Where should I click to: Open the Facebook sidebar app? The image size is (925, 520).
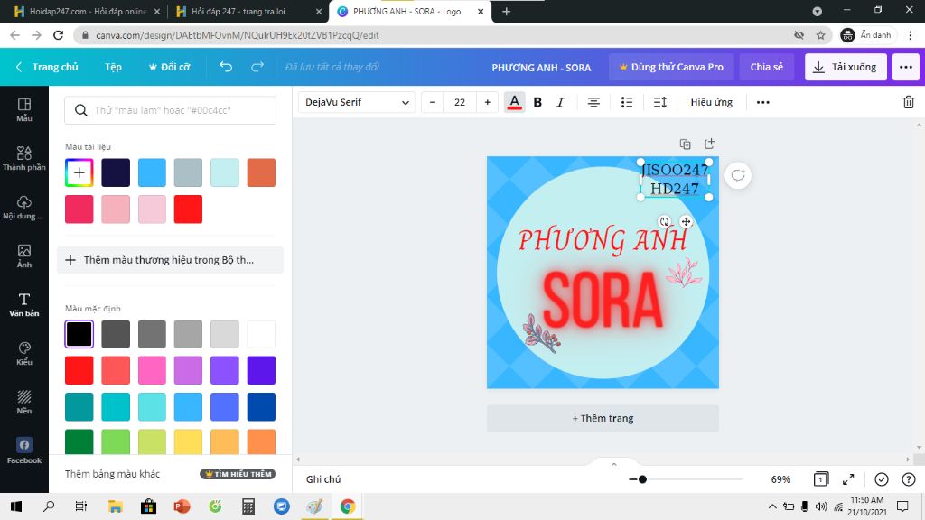coord(24,451)
